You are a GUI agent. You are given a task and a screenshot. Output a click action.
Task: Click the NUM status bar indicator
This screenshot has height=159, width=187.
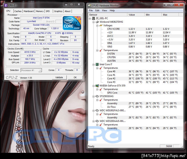(x=169, y=146)
